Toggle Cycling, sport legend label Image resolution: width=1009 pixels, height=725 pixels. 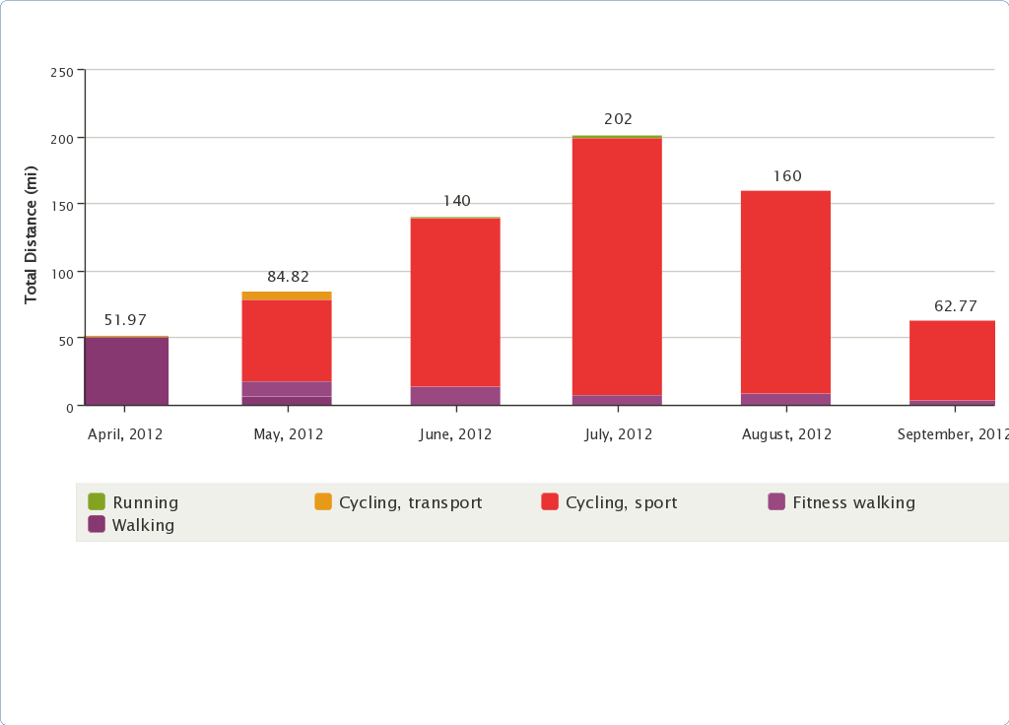point(621,502)
